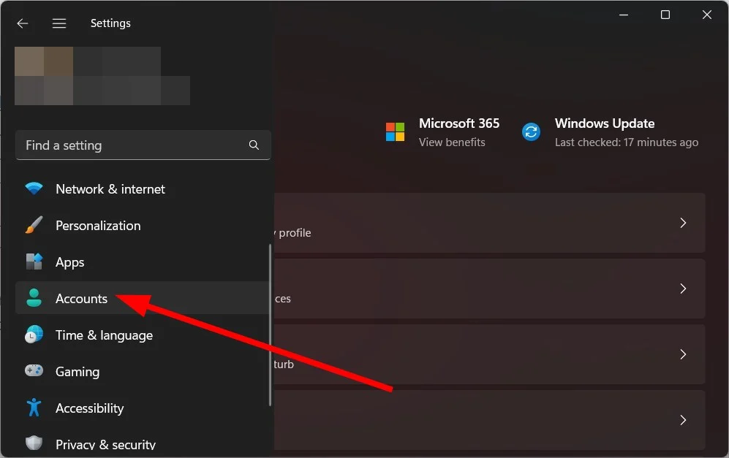729x458 pixels.
Task: Focus the Find a setting field
Action: click(x=143, y=145)
